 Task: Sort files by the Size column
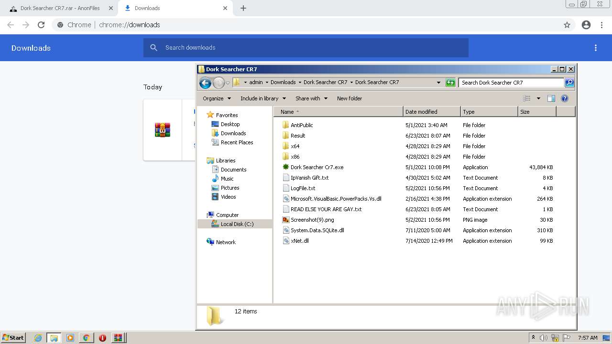click(537, 112)
